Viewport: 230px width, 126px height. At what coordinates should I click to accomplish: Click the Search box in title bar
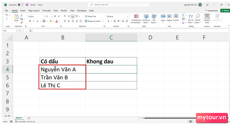(118, 5)
